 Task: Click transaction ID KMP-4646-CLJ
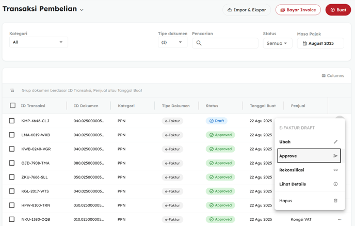35,121
